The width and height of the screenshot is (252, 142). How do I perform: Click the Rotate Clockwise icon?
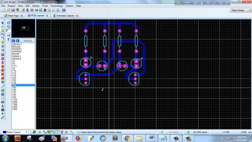[x=9, y=23]
